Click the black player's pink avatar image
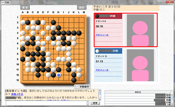The width and height of the screenshot is (175, 107). (x=140, y=30)
